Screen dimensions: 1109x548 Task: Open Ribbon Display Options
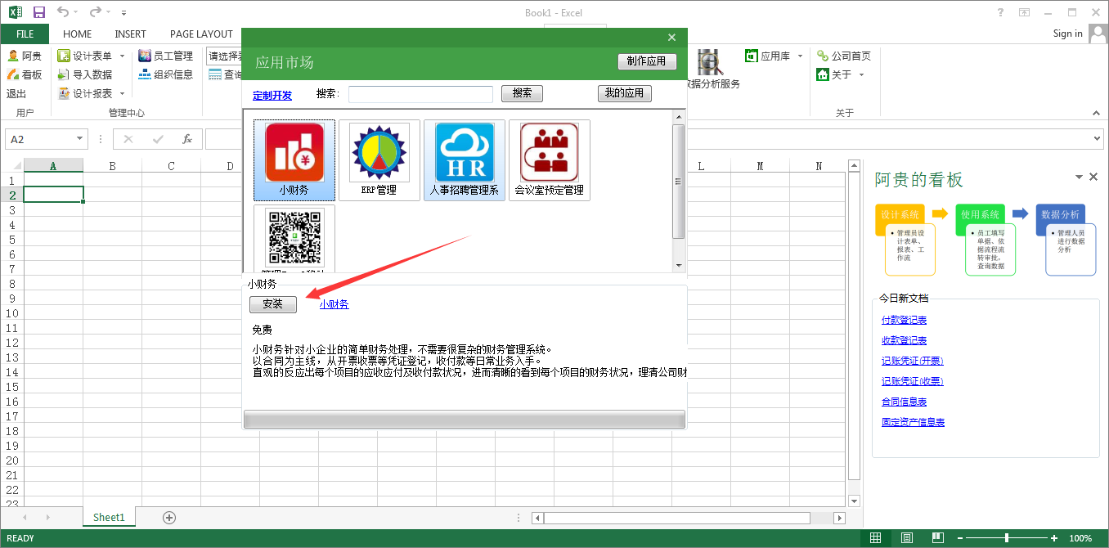(x=1024, y=12)
